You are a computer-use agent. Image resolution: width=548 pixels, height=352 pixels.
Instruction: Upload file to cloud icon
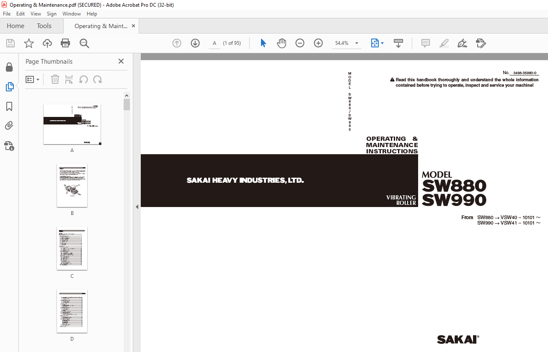tap(47, 43)
